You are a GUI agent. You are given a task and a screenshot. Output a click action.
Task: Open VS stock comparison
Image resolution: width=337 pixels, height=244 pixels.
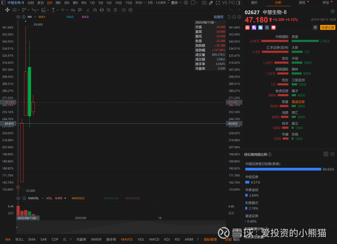click(x=225, y=3)
